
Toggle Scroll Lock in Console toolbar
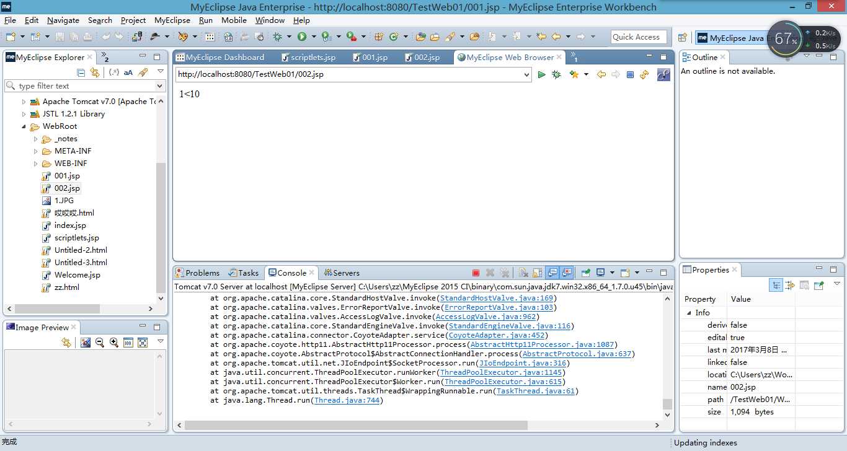537,273
